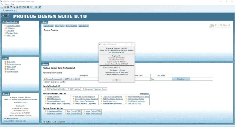Image resolution: width=235 pixels, height=127 pixels.
Task: Open PCB Layout from the toolbar icon
Action: coord(20,7)
